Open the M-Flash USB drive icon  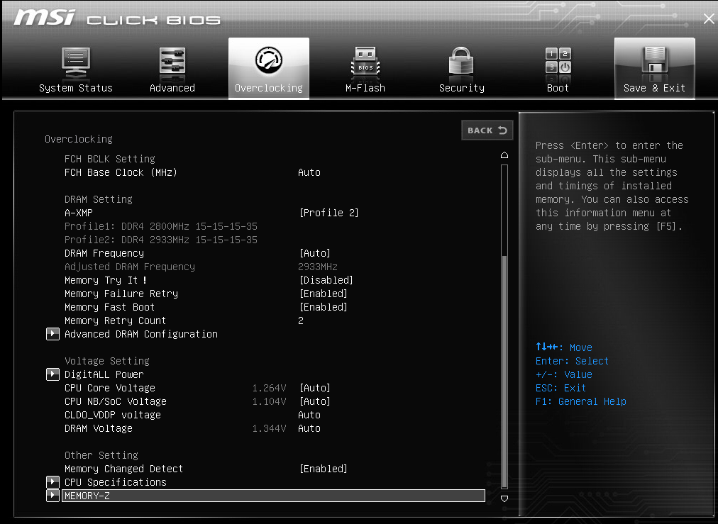pos(365,61)
